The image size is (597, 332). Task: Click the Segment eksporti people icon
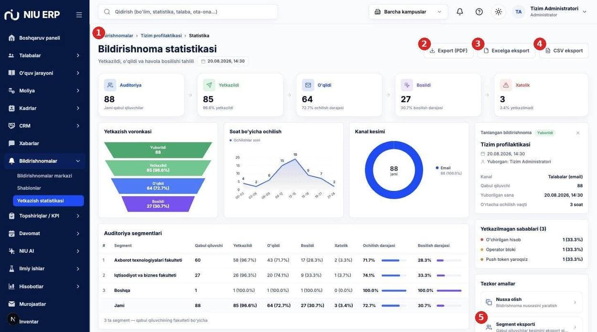click(x=489, y=327)
